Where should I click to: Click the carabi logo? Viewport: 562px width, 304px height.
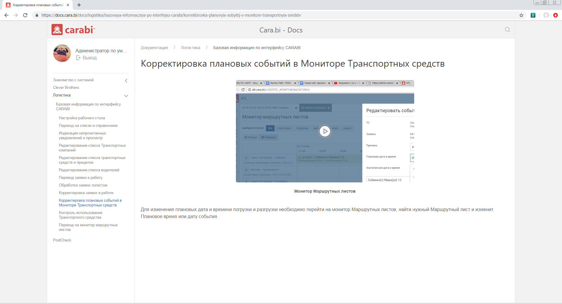(x=73, y=30)
